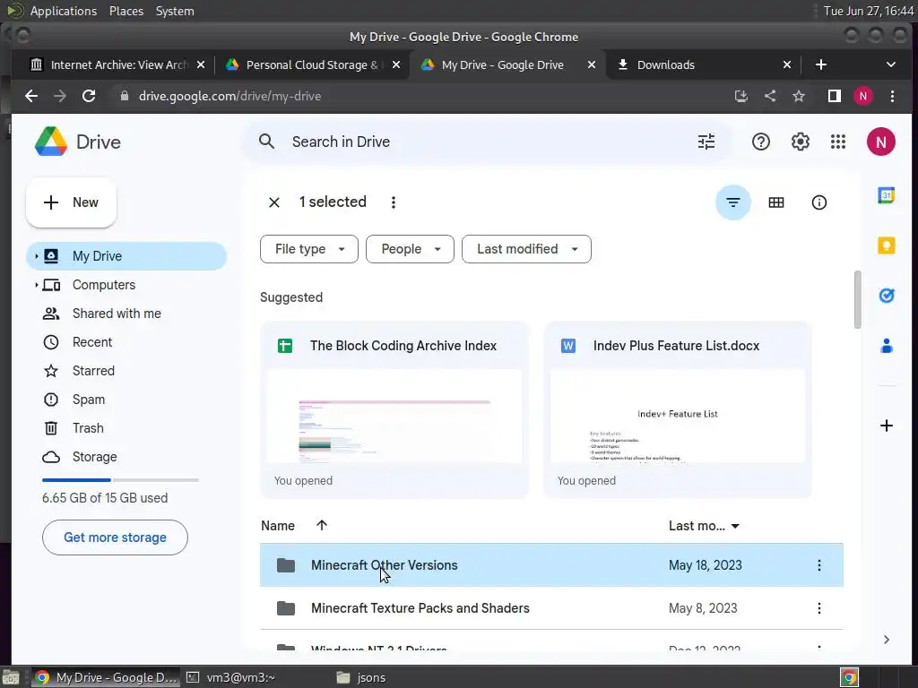
Task: Click the storage usage progress bar
Action: tap(121, 480)
